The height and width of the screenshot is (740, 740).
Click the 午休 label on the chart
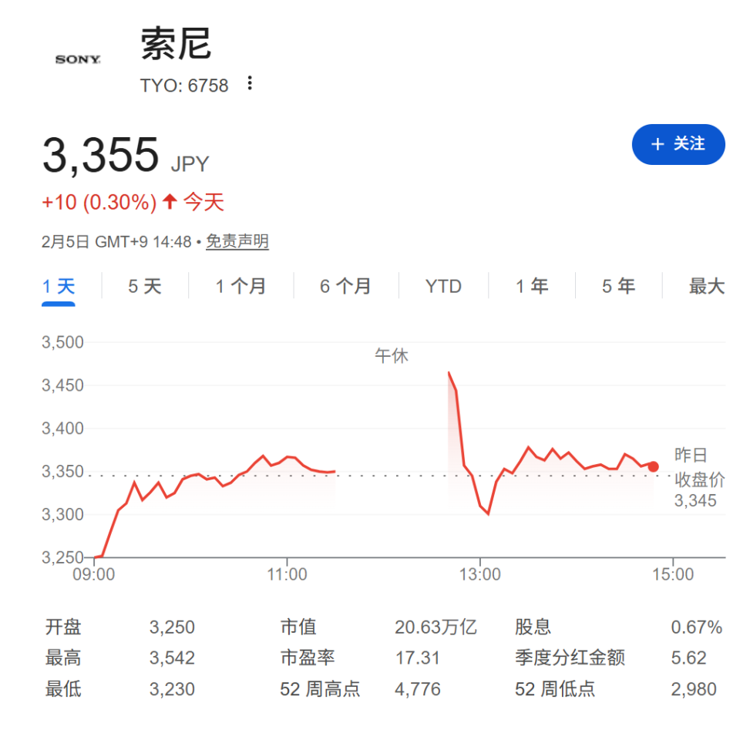(392, 355)
